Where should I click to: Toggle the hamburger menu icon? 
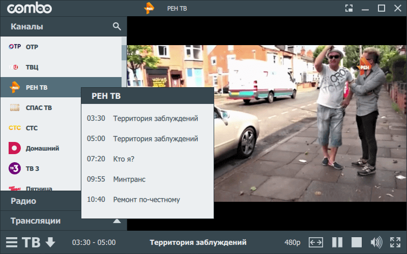point(12,242)
